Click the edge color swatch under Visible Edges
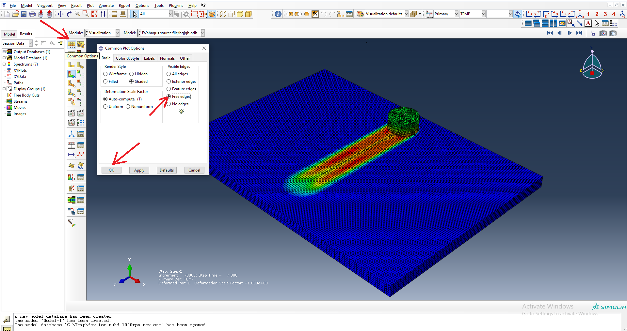This screenshot has width=627, height=331. tap(181, 112)
